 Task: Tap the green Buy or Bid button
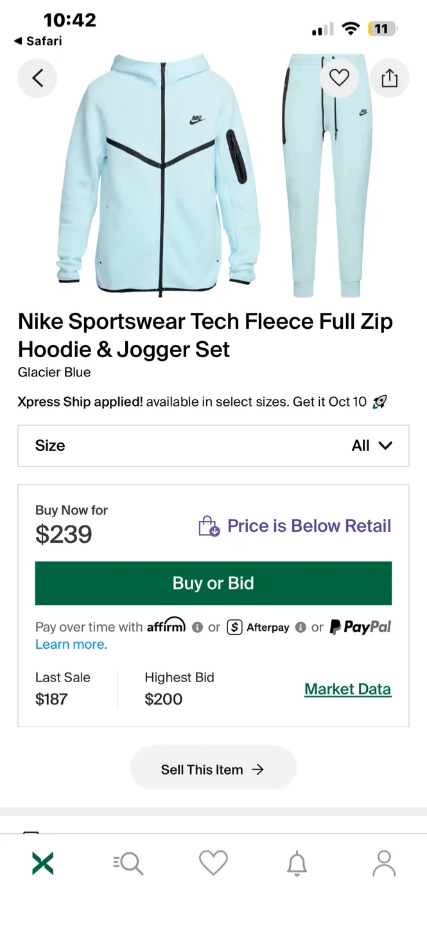point(213,583)
